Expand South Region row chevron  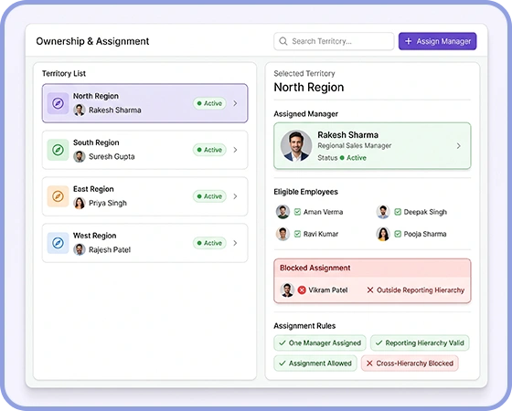pos(235,150)
